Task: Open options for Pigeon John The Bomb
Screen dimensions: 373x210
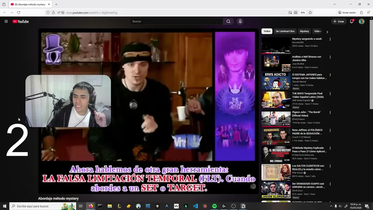Action: pos(330,112)
